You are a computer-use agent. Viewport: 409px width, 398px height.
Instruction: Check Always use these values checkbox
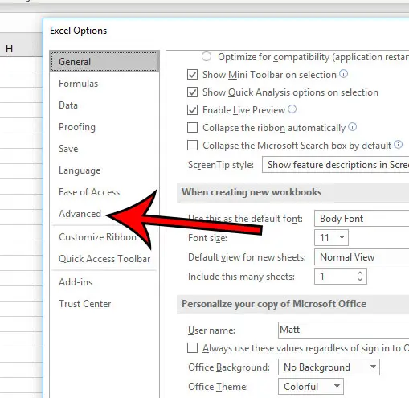pos(192,348)
